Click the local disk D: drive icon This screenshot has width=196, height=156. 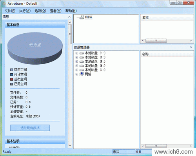(82, 57)
